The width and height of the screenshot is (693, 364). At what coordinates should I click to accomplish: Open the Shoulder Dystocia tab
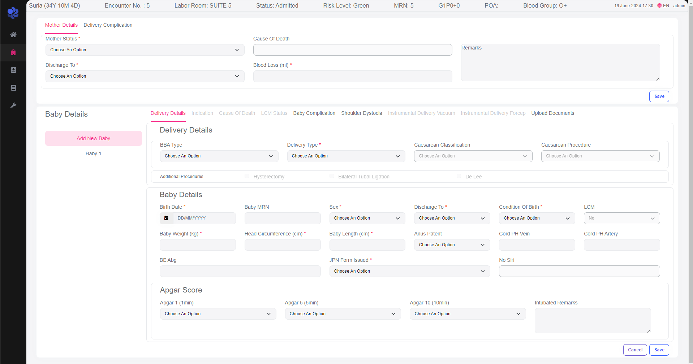click(361, 113)
